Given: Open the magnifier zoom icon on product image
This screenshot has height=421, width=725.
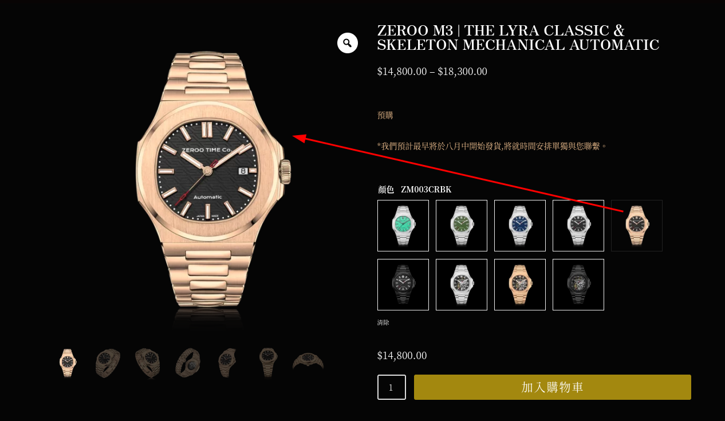Looking at the screenshot, I should [x=348, y=43].
